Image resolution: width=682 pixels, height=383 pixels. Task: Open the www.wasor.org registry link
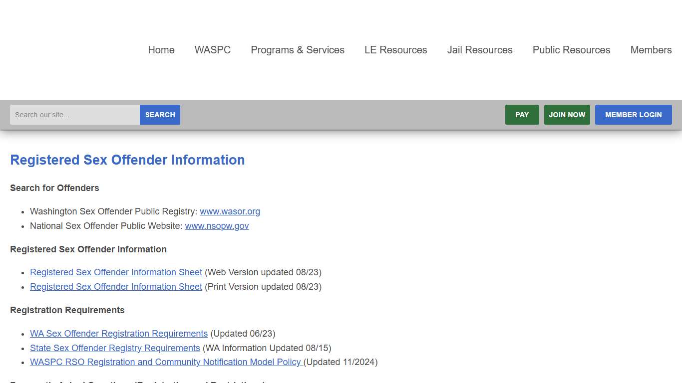(x=230, y=211)
